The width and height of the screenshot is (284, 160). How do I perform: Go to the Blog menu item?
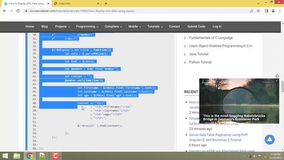[44, 27]
